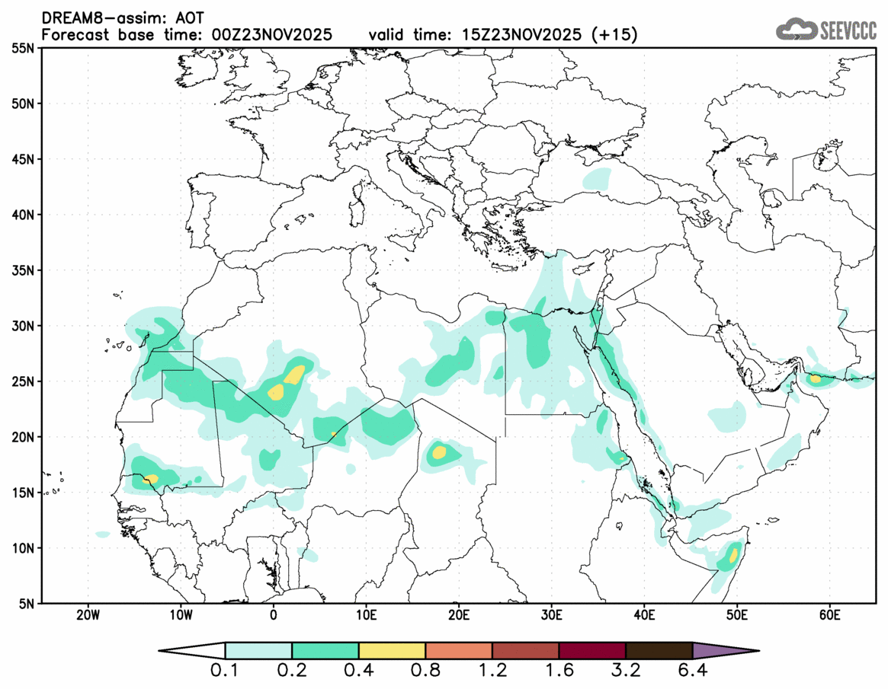Image resolution: width=888 pixels, height=689 pixels.
Task: Click the valid time 15Z23NOV2025 label
Action: click(x=503, y=34)
